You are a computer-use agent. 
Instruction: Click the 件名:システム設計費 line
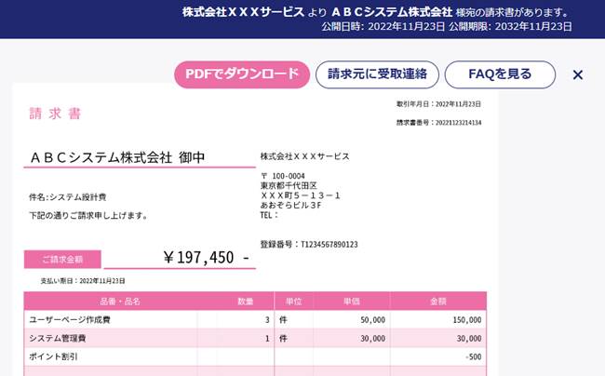(68, 197)
